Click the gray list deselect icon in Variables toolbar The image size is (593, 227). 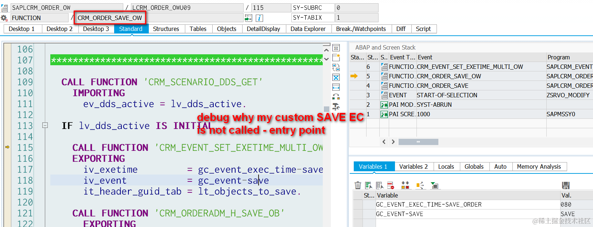pyautogui.click(x=380, y=185)
